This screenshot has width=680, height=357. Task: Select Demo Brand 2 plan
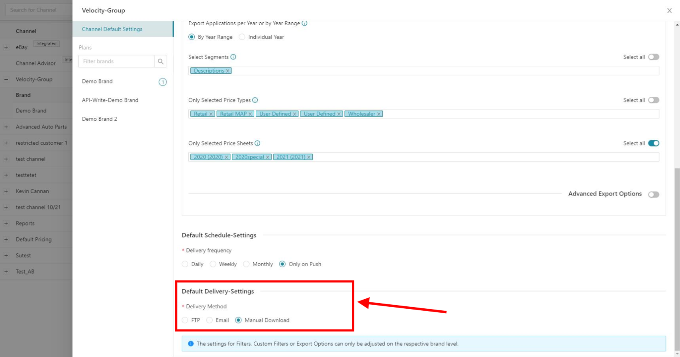click(x=100, y=119)
